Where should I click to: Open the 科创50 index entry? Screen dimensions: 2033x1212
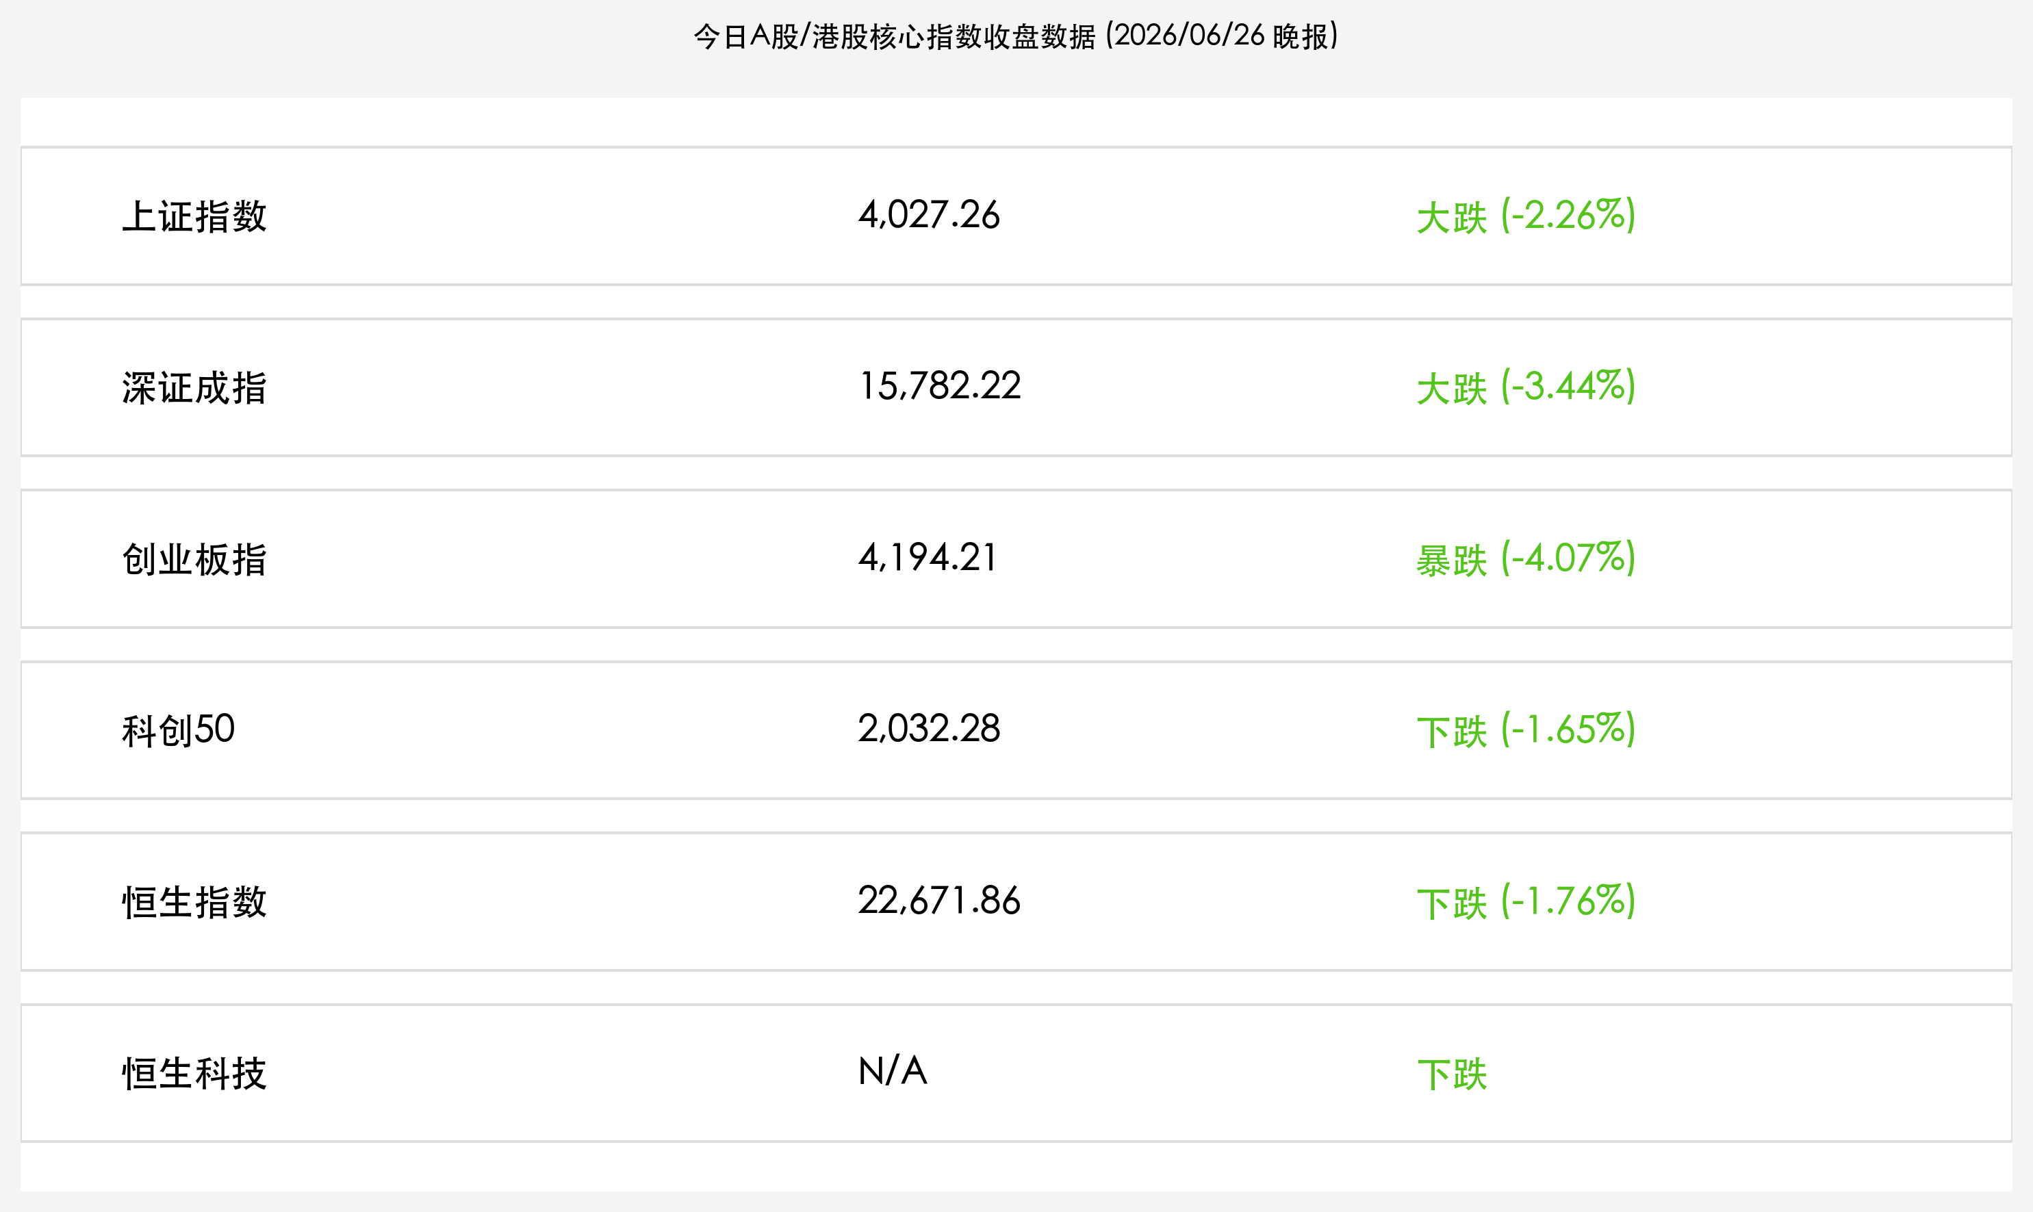pyautogui.click(x=1016, y=730)
